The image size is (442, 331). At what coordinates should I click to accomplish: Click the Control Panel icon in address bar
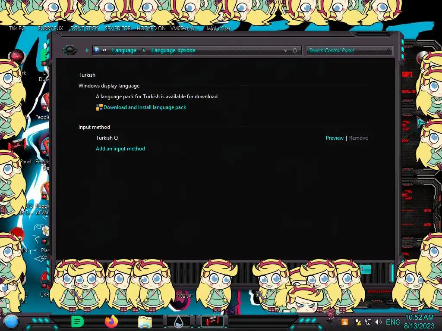tap(97, 50)
